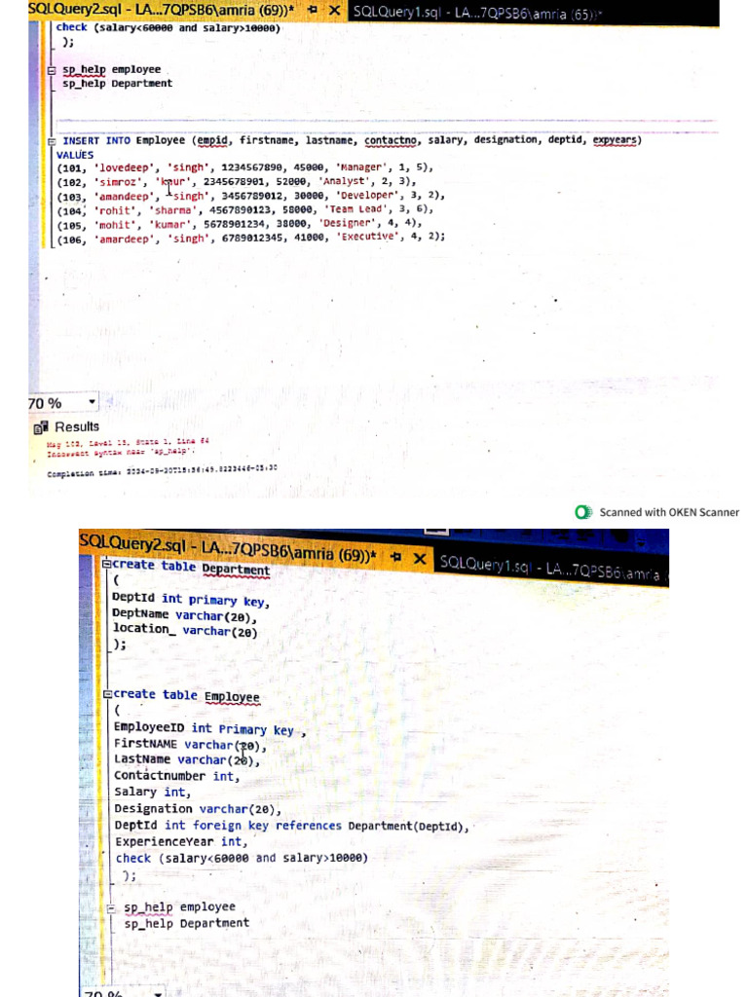Click the 'Executive' string literal
The image size is (748, 997).
pyautogui.click(x=369, y=236)
